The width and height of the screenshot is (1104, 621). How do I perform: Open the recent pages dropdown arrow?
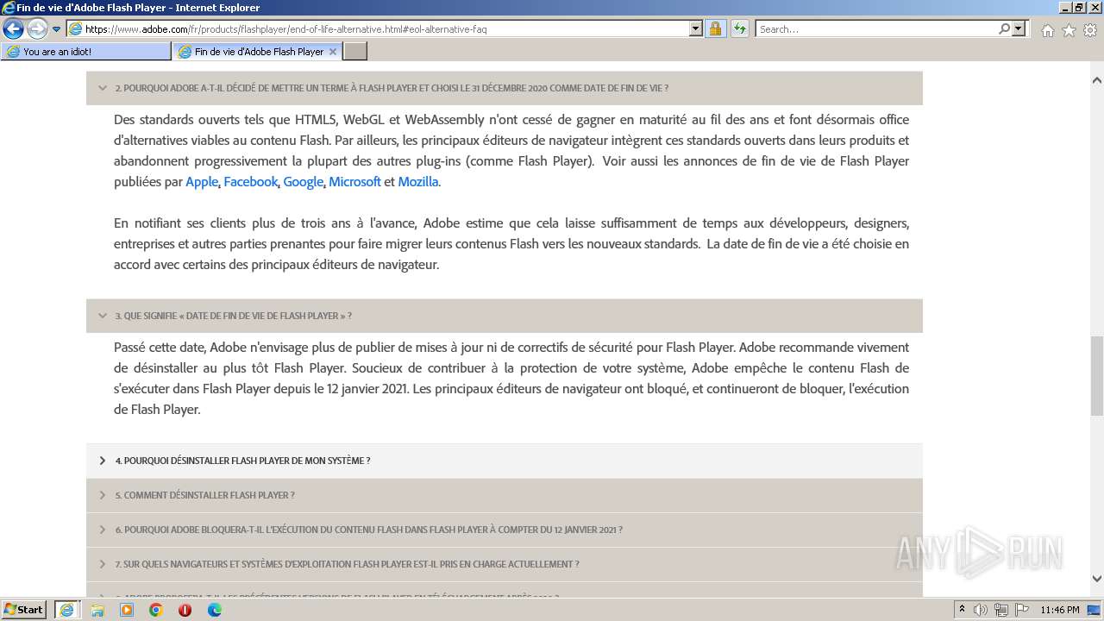point(57,29)
